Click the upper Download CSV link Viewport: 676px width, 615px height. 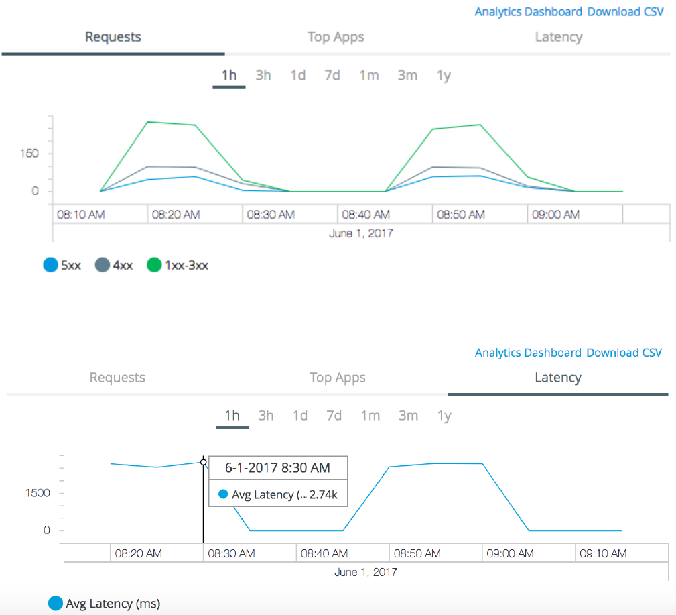pos(625,12)
